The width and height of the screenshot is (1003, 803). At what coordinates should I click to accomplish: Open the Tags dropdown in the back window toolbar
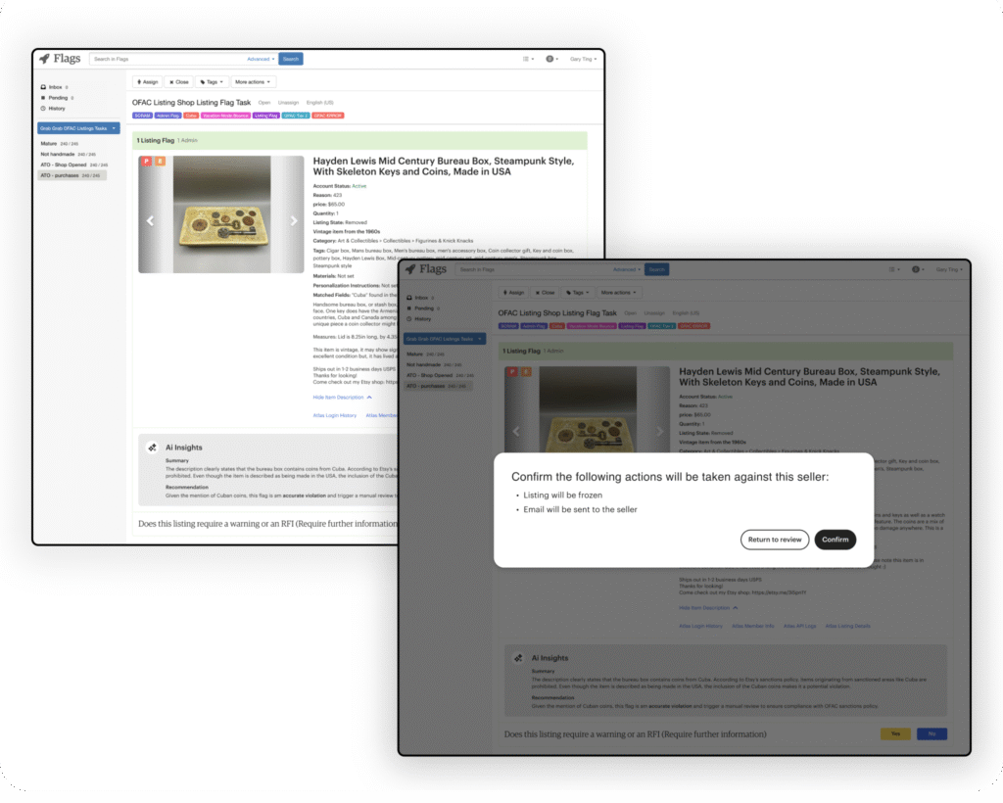212,82
